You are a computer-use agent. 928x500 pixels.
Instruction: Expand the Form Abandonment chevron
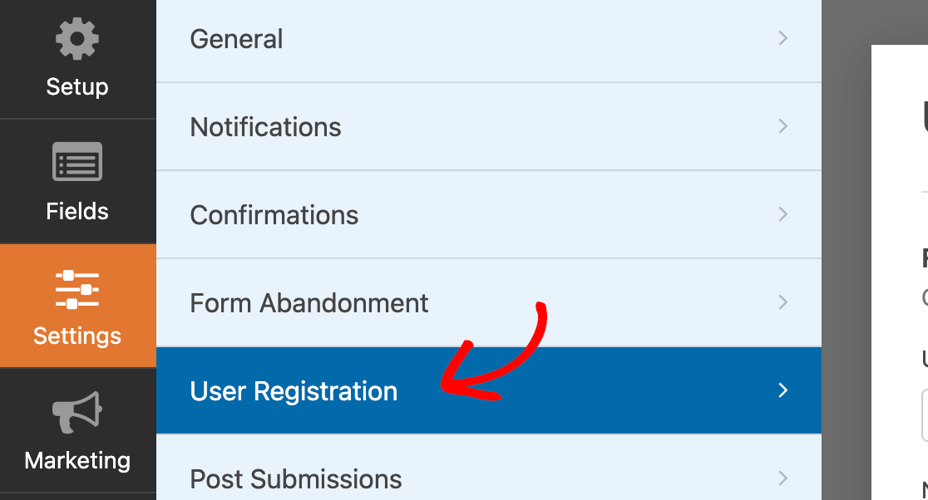pos(782,302)
